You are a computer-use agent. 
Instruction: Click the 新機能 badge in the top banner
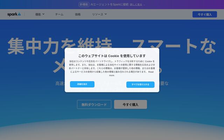84,5
